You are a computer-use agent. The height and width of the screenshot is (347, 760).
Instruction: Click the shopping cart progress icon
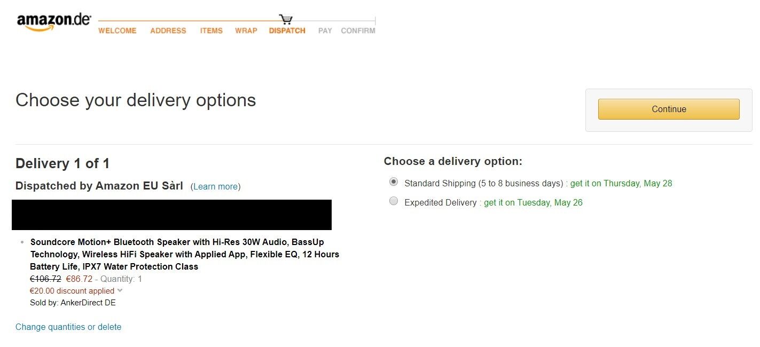click(x=286, y=20)
